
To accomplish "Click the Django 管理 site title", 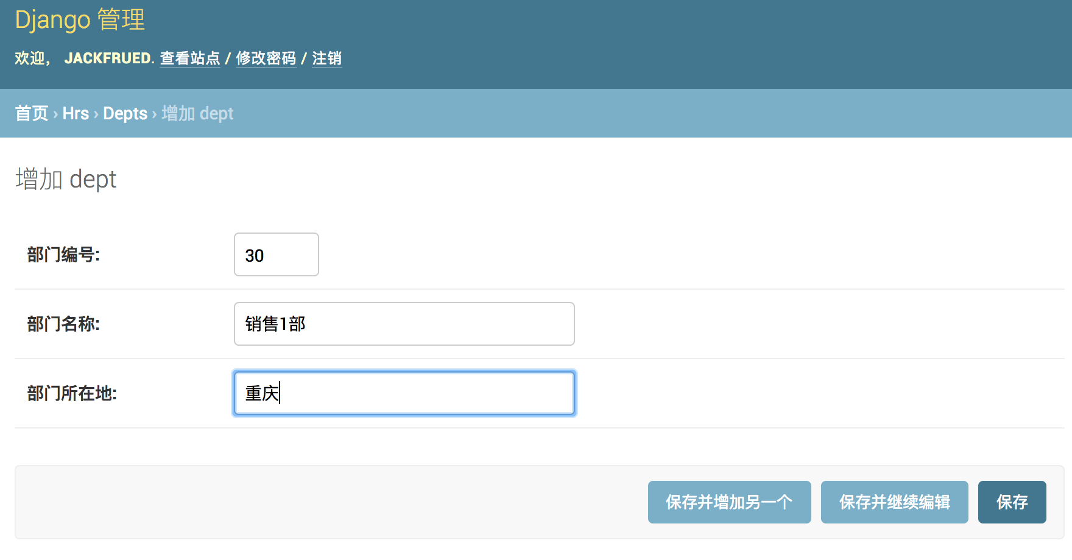I will click(x=80, y=20).
